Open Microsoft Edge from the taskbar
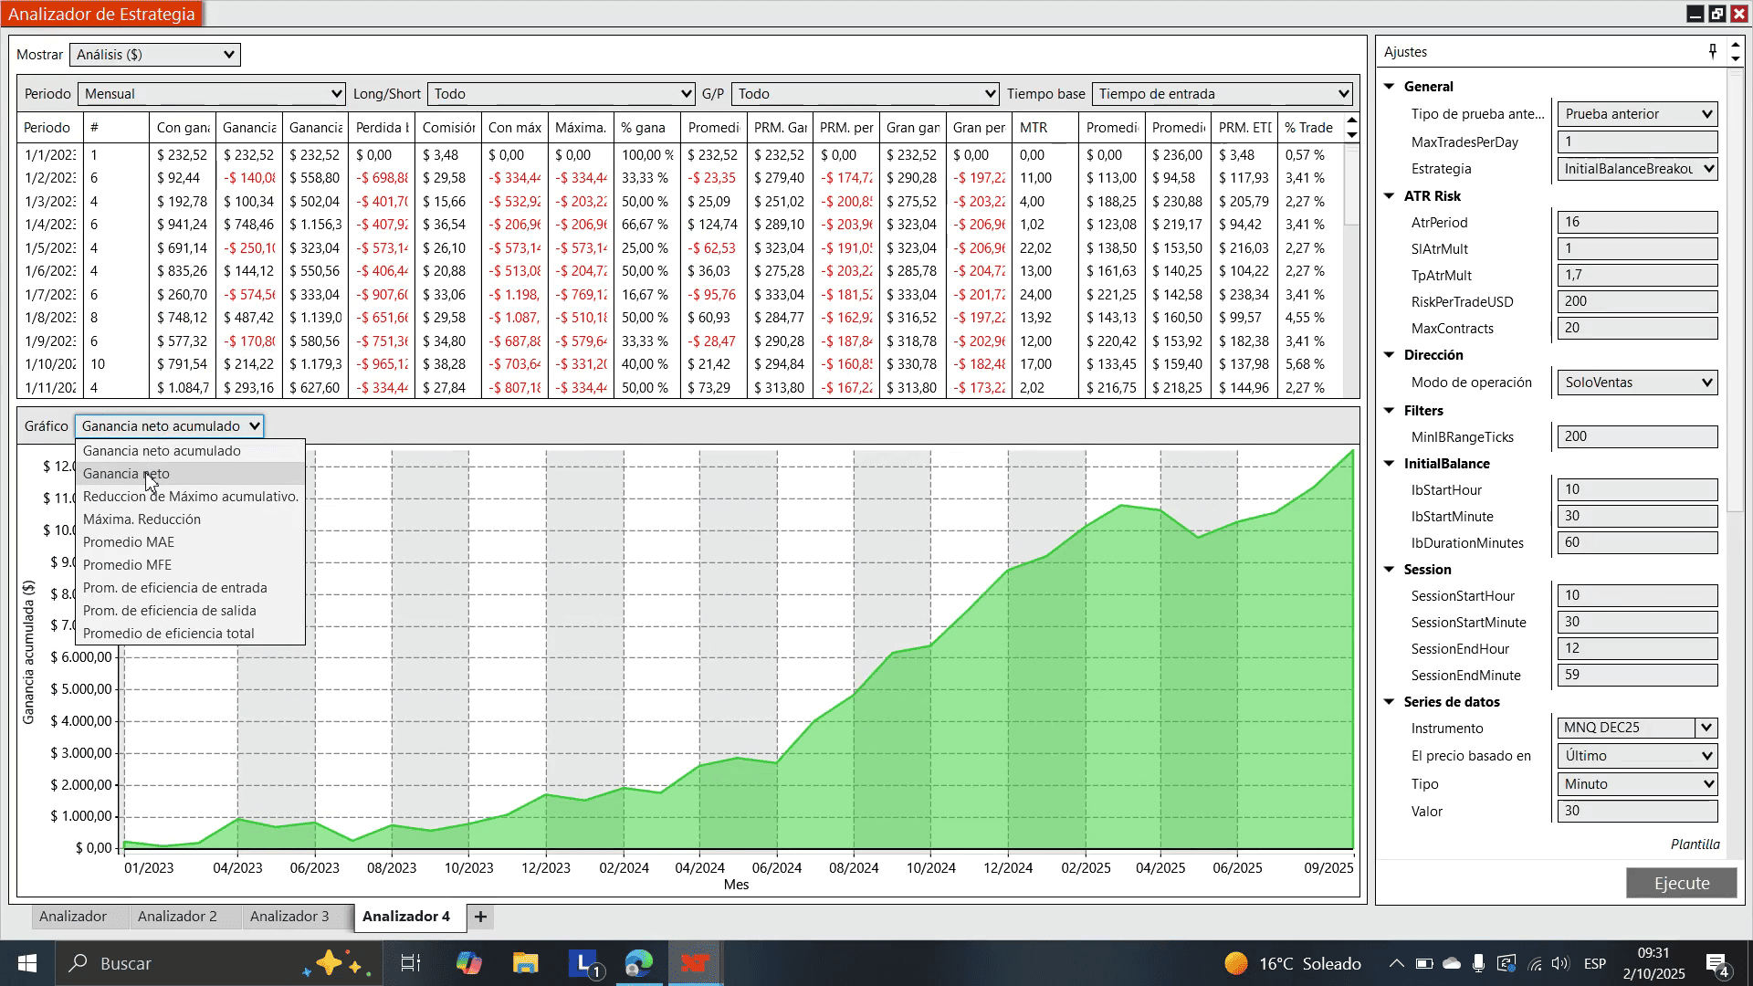This screenshot has height=986, width=1753. tap(639, 963)
